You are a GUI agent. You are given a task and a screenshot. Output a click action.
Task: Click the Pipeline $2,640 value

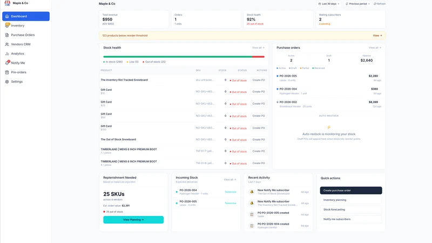coord(367,60)
